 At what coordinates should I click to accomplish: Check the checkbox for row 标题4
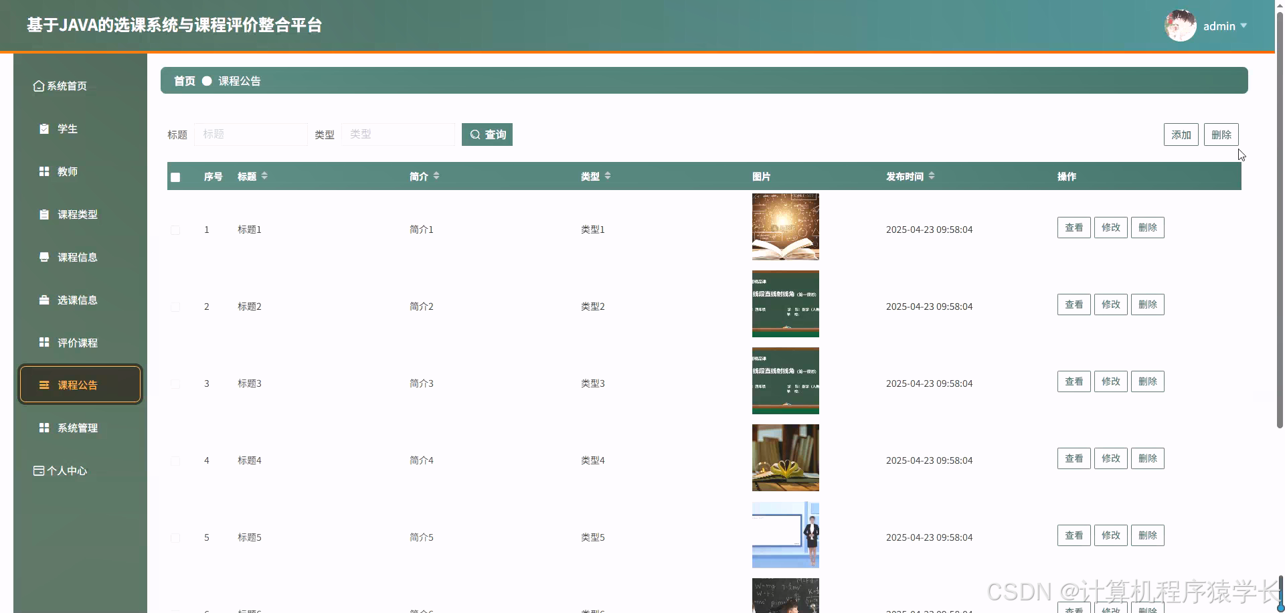point(175,461)
